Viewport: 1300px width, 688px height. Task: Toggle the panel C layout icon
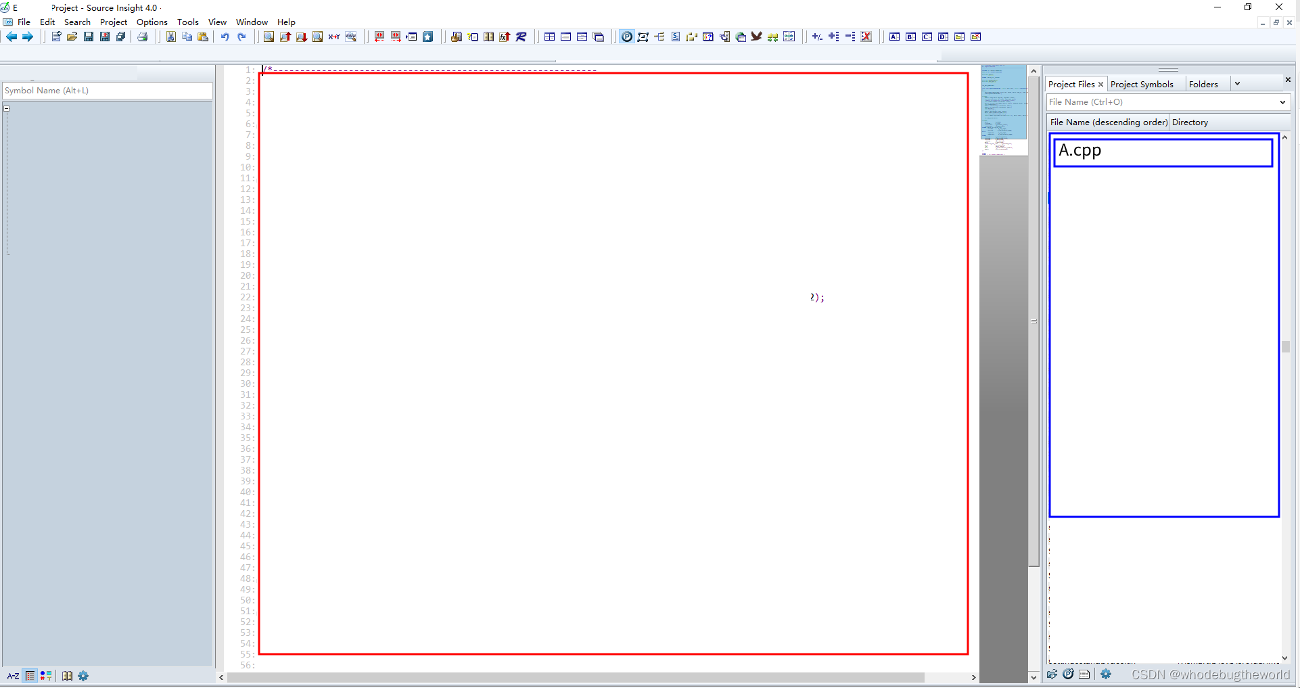point(927,37)
